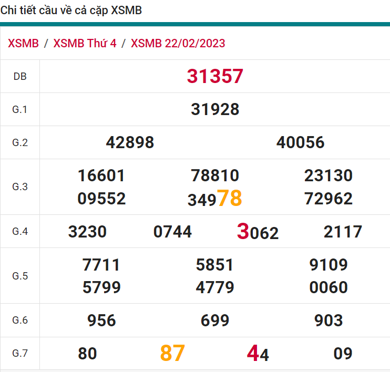The width and height of the screenshot is (390, 372).
Task: Select G.5 number 0060
Action: tap(328, 287)
